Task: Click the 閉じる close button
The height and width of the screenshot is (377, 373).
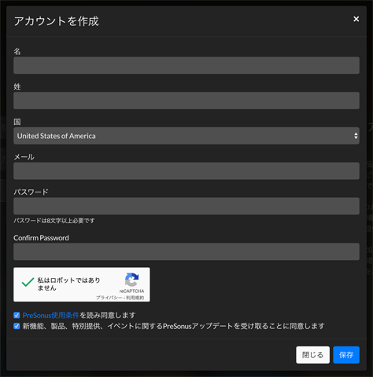Action: (312, 355)
